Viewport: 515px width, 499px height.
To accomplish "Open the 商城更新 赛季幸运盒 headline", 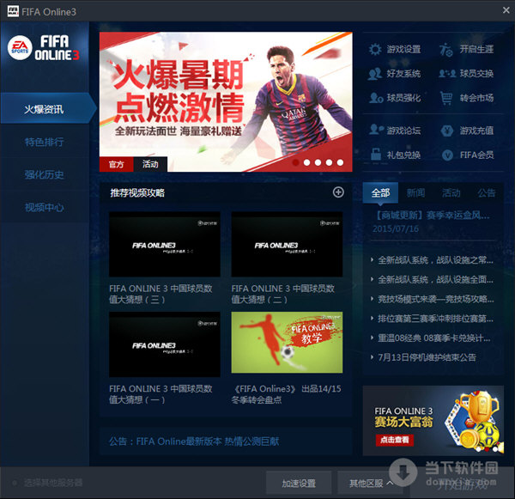I will point(432,216).
